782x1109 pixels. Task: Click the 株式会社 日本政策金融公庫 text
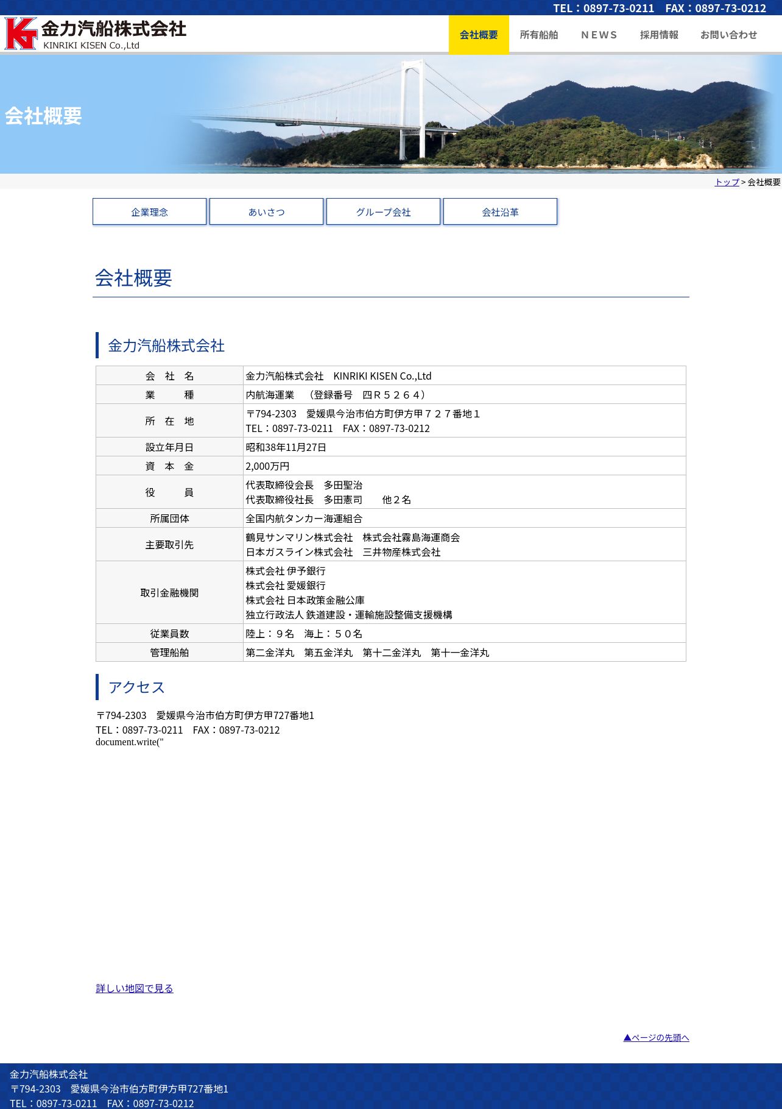(x=305, y=600)
